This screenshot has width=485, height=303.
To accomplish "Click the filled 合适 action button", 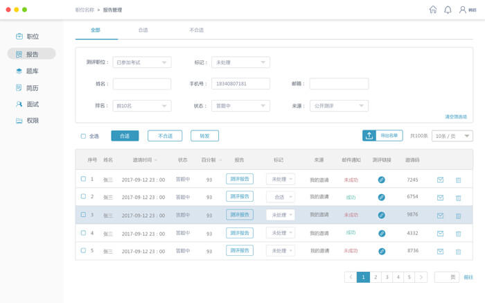I will point(125,136).
